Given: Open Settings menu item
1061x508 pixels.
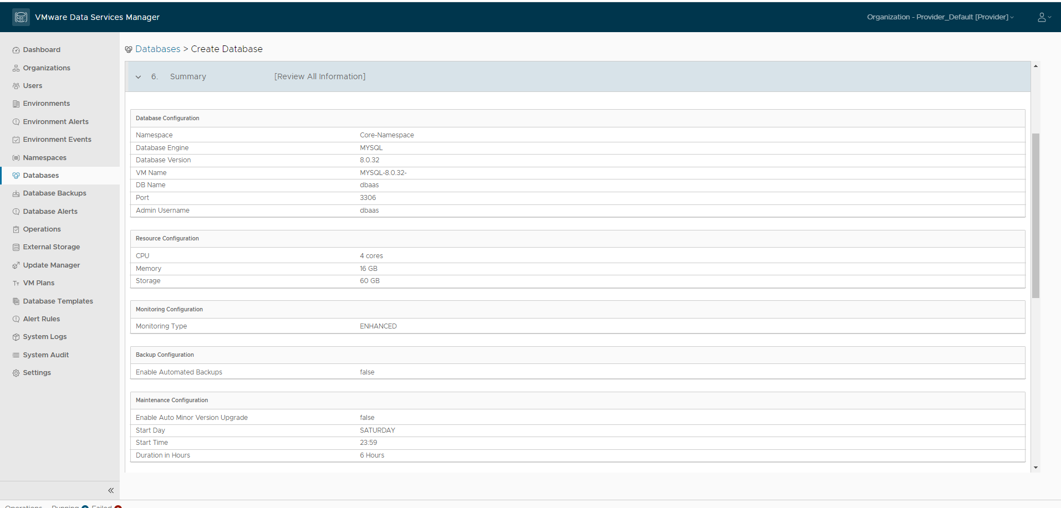Looking at the screenshot, I should pyautogui.click(x=37, y=373).
